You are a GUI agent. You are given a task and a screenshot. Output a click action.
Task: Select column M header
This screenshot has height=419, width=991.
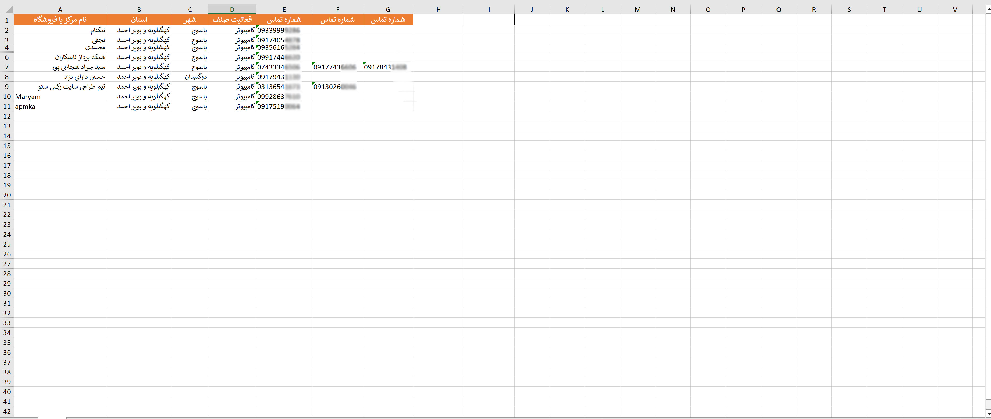[x=637, y=9]
